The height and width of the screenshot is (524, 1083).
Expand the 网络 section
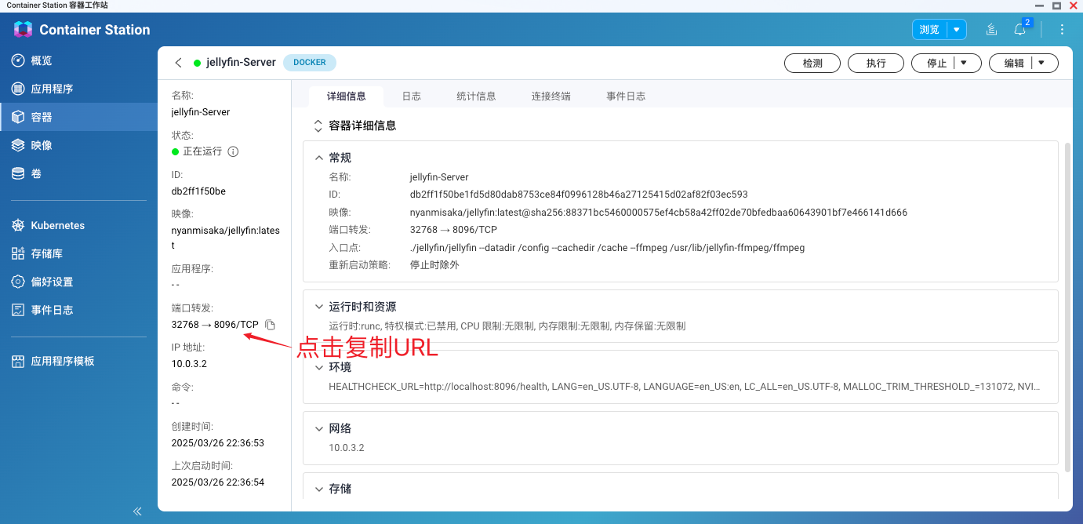tap(319, 428)
